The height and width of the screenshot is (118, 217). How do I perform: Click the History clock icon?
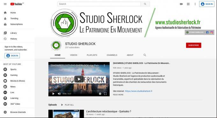5,39
